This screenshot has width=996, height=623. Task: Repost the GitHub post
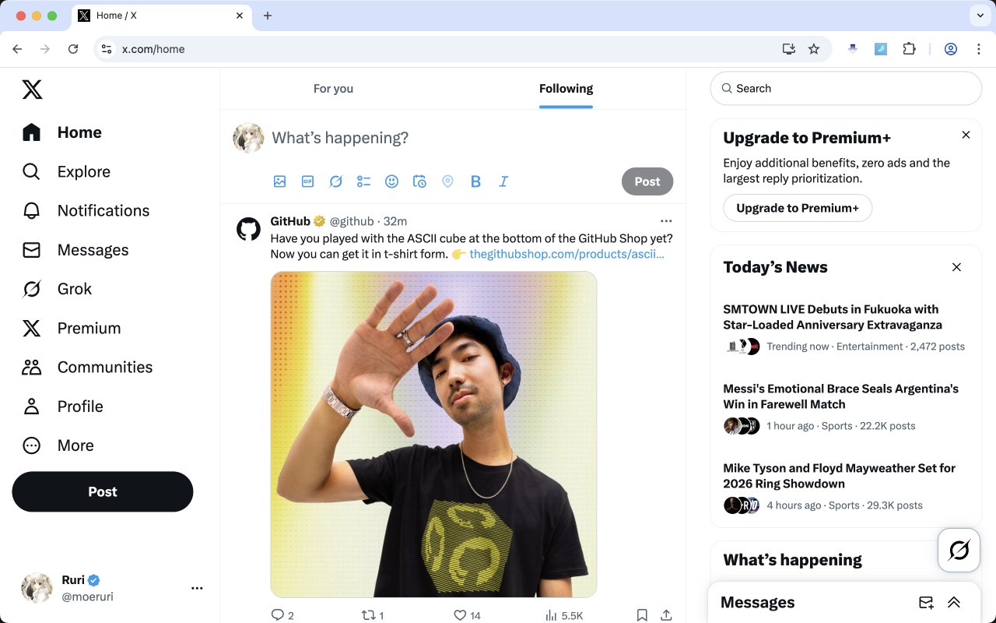click(x=369, y=615)
